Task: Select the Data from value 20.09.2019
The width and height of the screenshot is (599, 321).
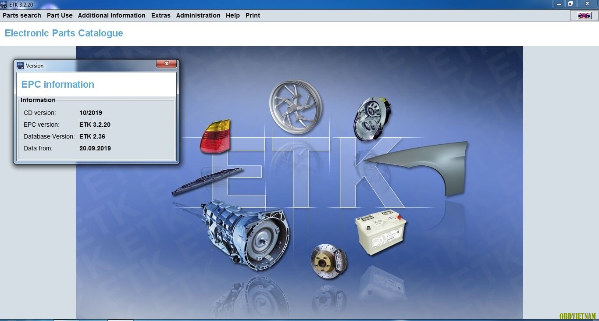Action: pos(95,148)
